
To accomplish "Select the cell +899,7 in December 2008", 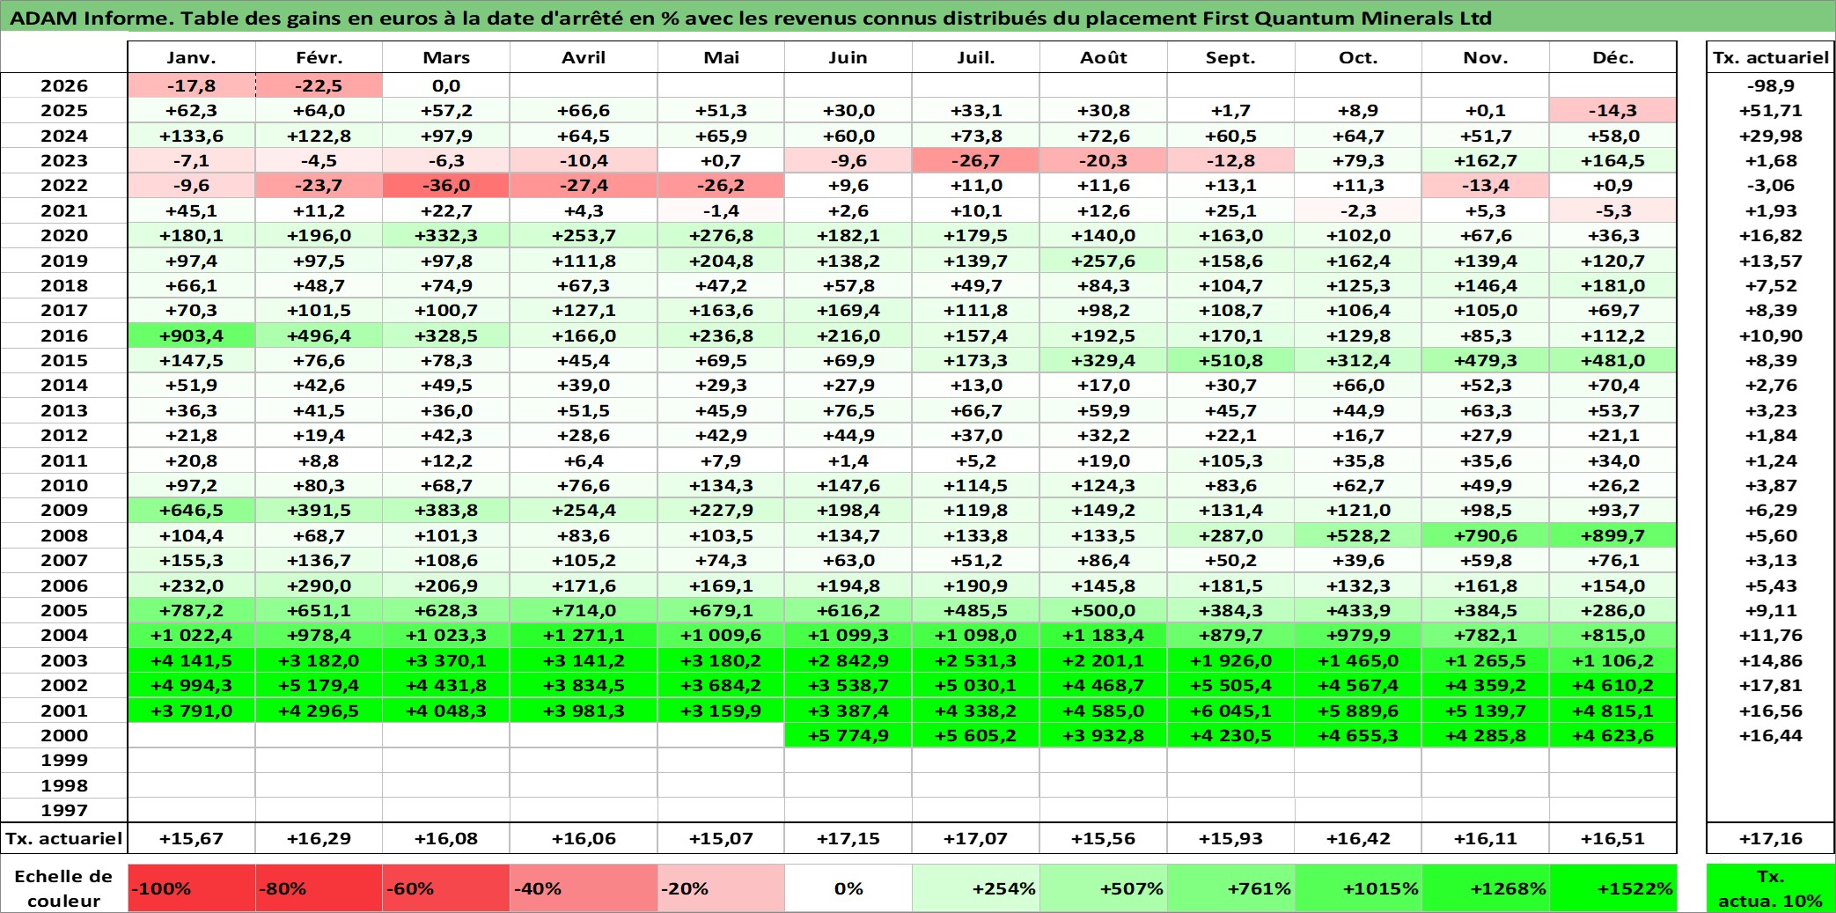I will click(x=1613, y=535).
